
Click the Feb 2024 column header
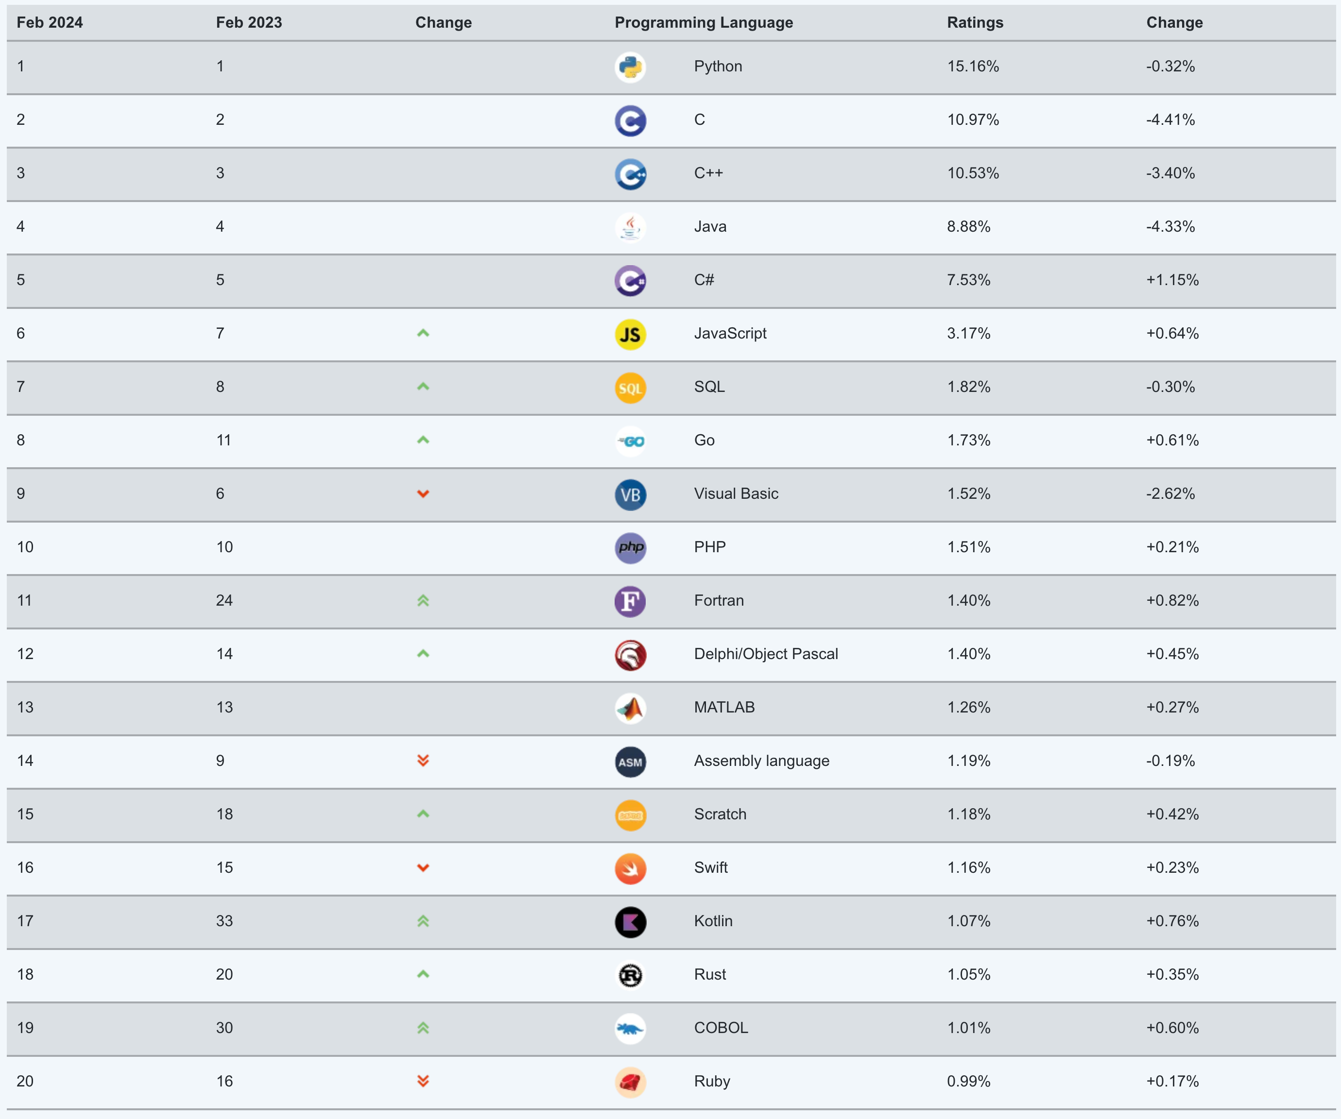[x=50, y=22]
